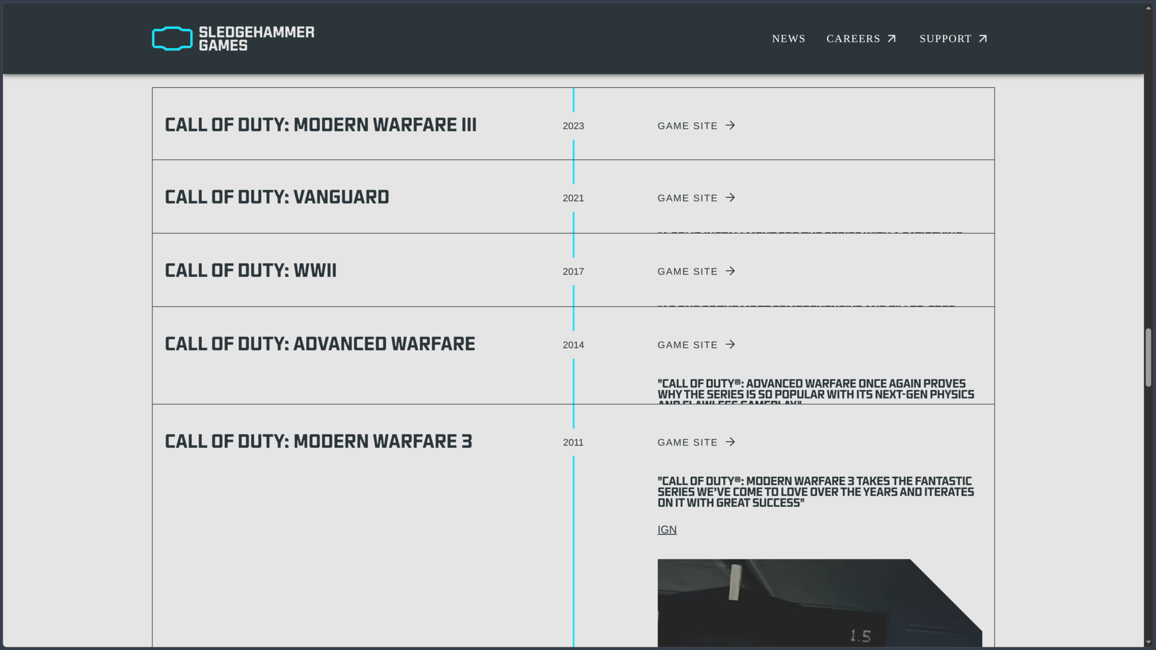1156x650 pixels.
Task: Click arrow icon beside Vanguard Game Site
Action: [730, 197]
